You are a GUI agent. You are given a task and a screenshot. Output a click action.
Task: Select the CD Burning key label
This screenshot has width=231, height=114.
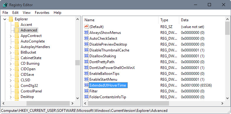pyautogui.click(x=30, y=63)
